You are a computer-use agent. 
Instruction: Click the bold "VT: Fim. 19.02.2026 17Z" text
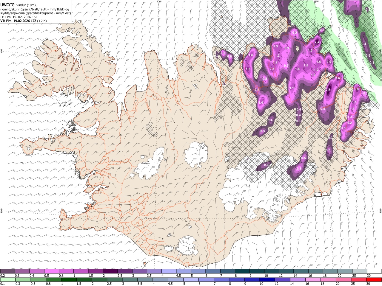18,21
